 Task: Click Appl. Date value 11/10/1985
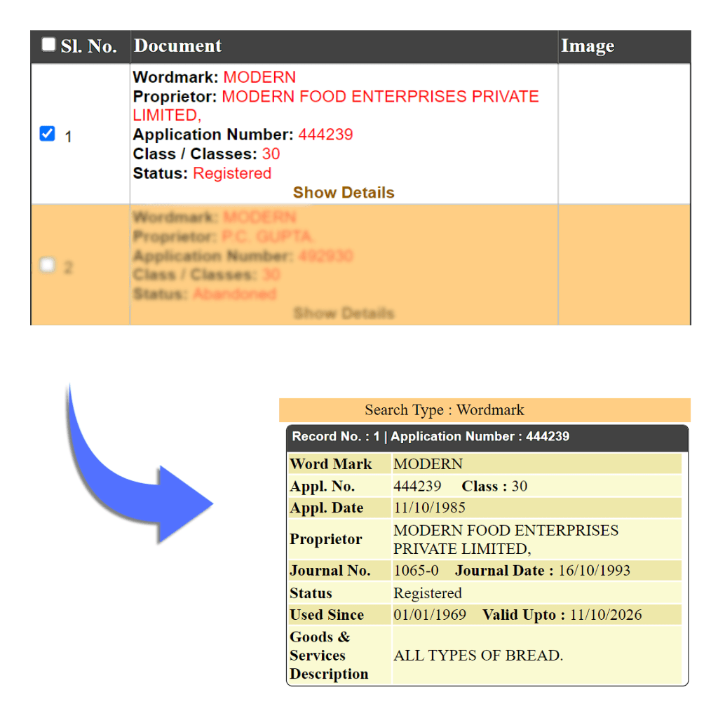click(x=429, y=508)
